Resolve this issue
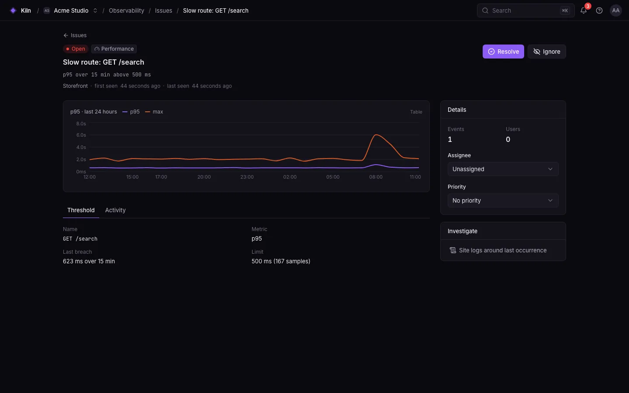The image size is (629, 393). point(503,52)
